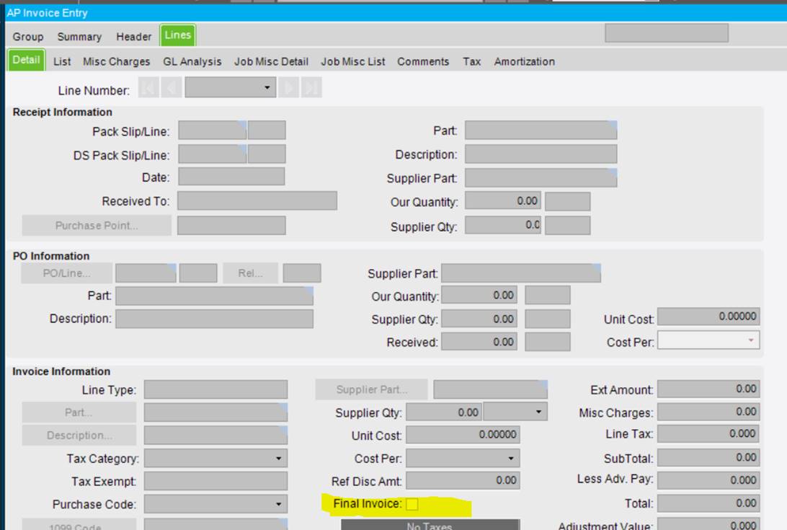The width and height of the screenshot is (787, 530).
Task: Open the Purchase Code dropdown
Action: [279, 504]
